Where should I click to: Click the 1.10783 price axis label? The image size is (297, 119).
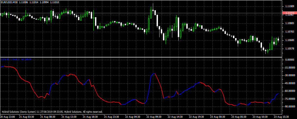pyautogui.click(x=289, y=32)
